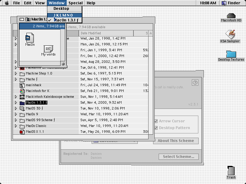Toggle the Desktop Pattern checkbox in Kaleidoscope
246x184 pixels.
coord(156,128)
